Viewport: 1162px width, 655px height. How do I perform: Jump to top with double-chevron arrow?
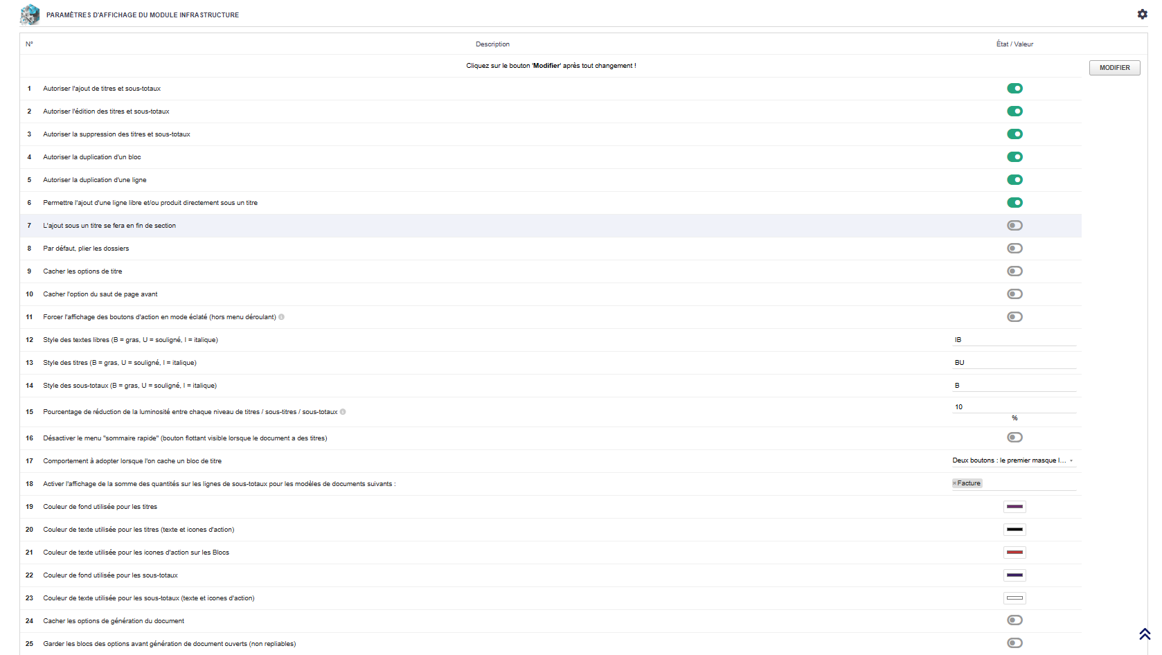[1145, 634]
